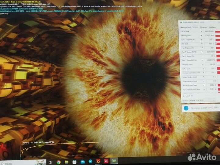Open the Memory Clock sensor dropdown
Image resolution: width=220 pixels, height=165 pixels.
pos(201,35)
